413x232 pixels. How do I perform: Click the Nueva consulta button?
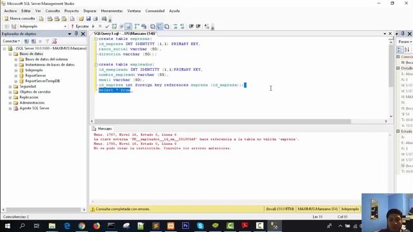pyautogui.click(x=20, y=19)
